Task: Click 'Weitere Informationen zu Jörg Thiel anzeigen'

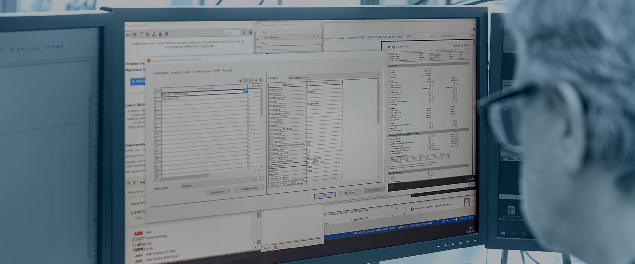Action: (x=433, y=207)
